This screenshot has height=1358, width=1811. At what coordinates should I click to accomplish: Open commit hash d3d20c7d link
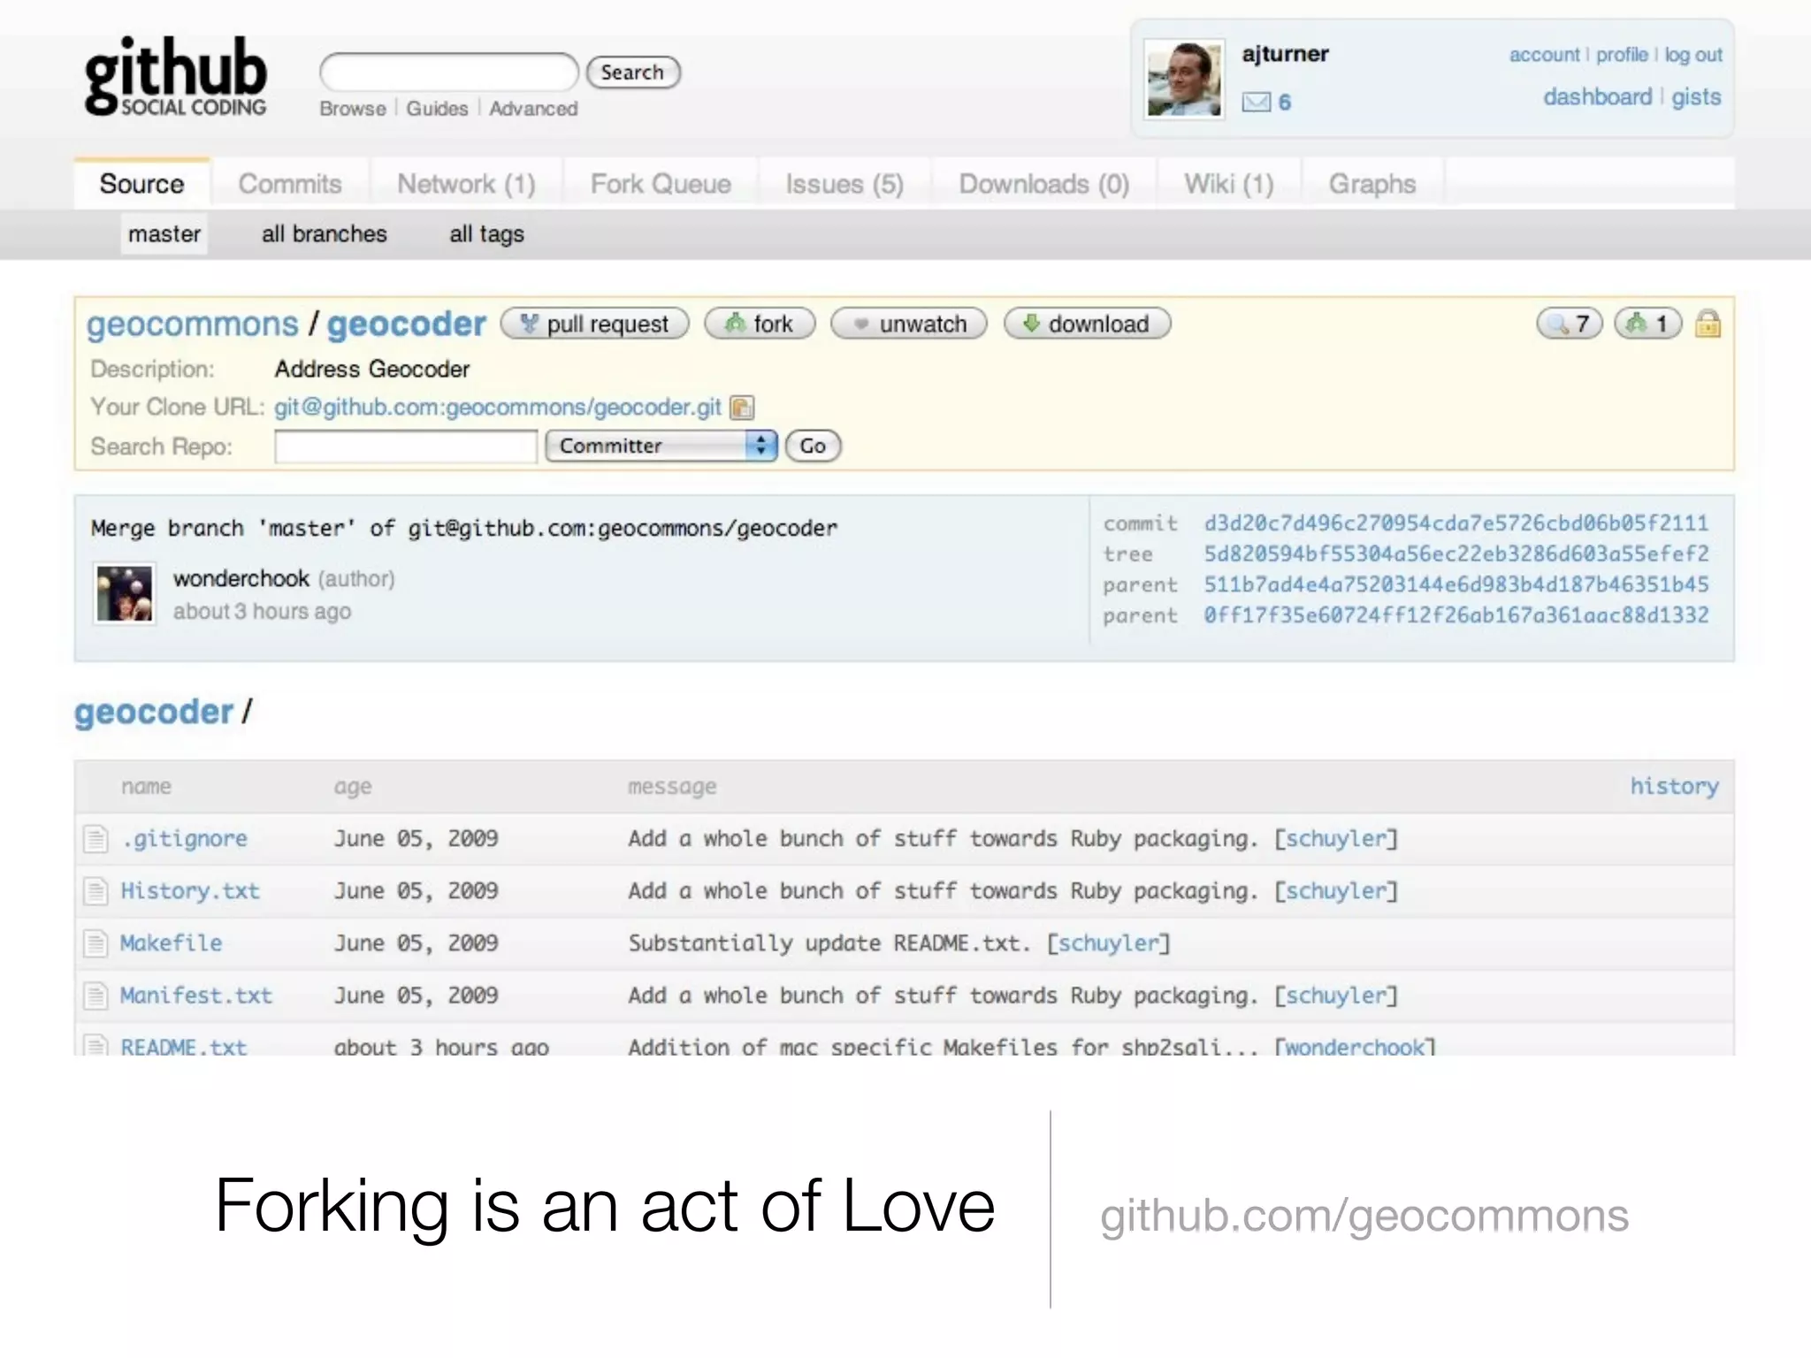(1456, 523)
